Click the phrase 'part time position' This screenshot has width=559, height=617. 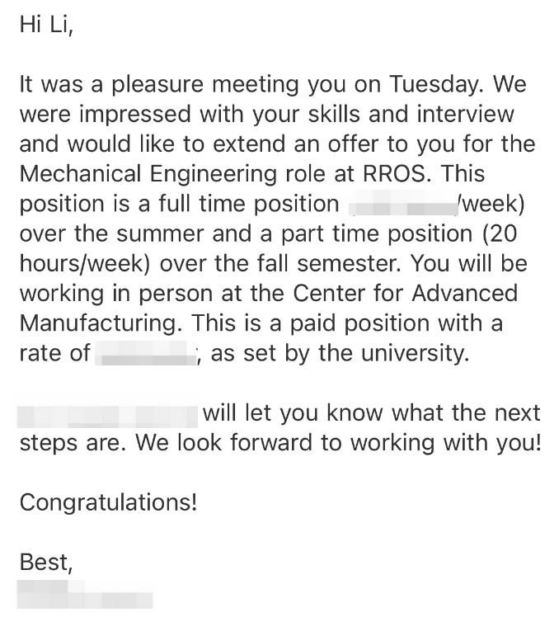pyautogui.click(x=377, y=233)
